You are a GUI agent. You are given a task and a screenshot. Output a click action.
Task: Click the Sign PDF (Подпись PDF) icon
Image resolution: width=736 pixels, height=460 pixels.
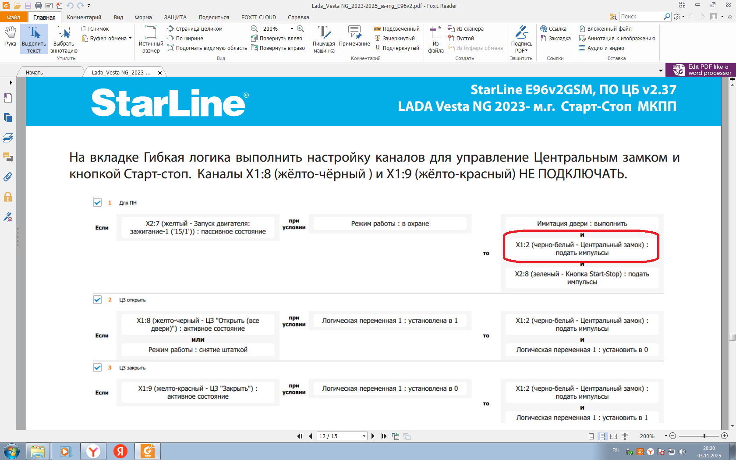pyautogui.click(x=521, y=39)
